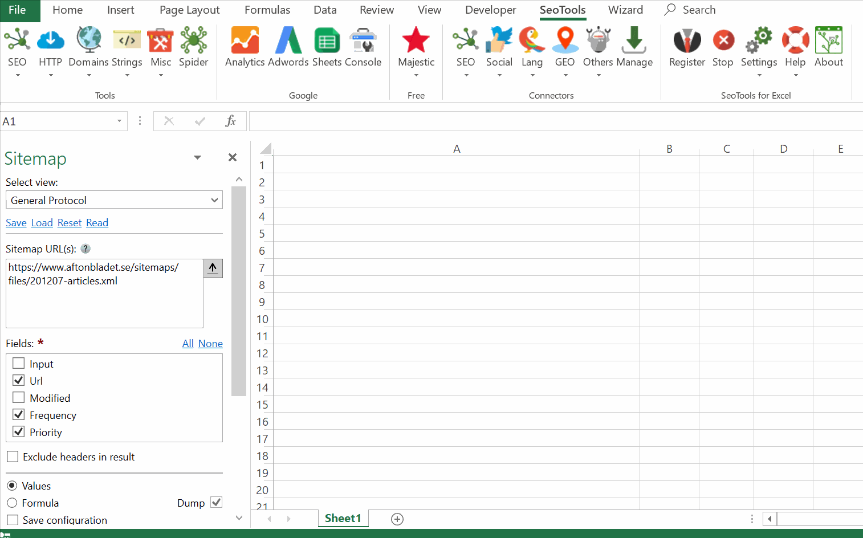
Task: Uncheck the Url field checkbox
Action: (19, 381)
